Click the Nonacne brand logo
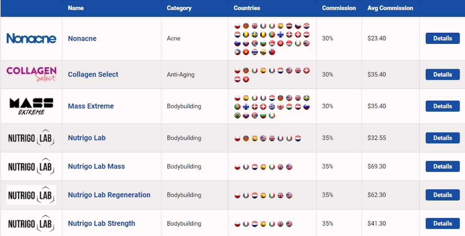 tap(31, 38)
